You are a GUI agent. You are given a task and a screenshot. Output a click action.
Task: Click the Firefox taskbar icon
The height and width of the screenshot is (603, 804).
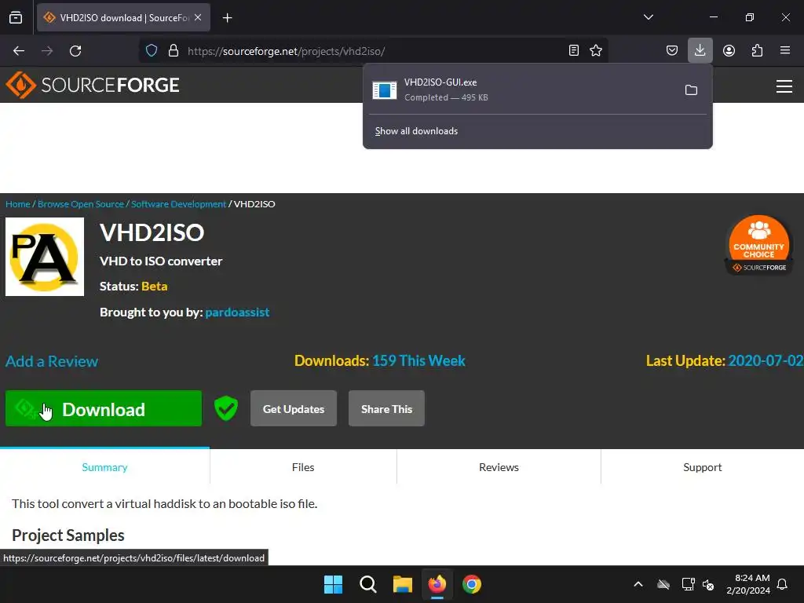click(x=437, y=584)
